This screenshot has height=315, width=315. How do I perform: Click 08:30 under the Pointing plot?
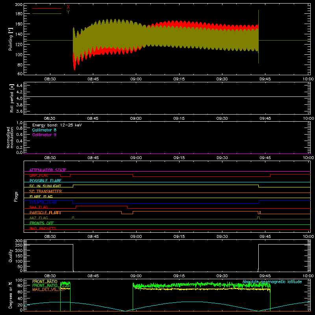[x=50, y=79]
